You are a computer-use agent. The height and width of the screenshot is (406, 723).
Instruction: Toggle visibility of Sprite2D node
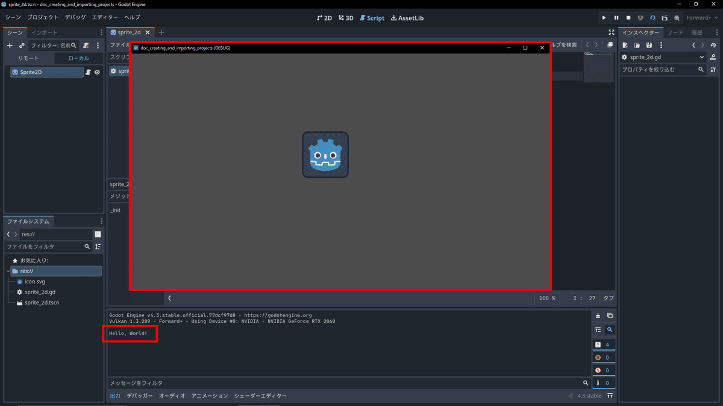(97, 72)
